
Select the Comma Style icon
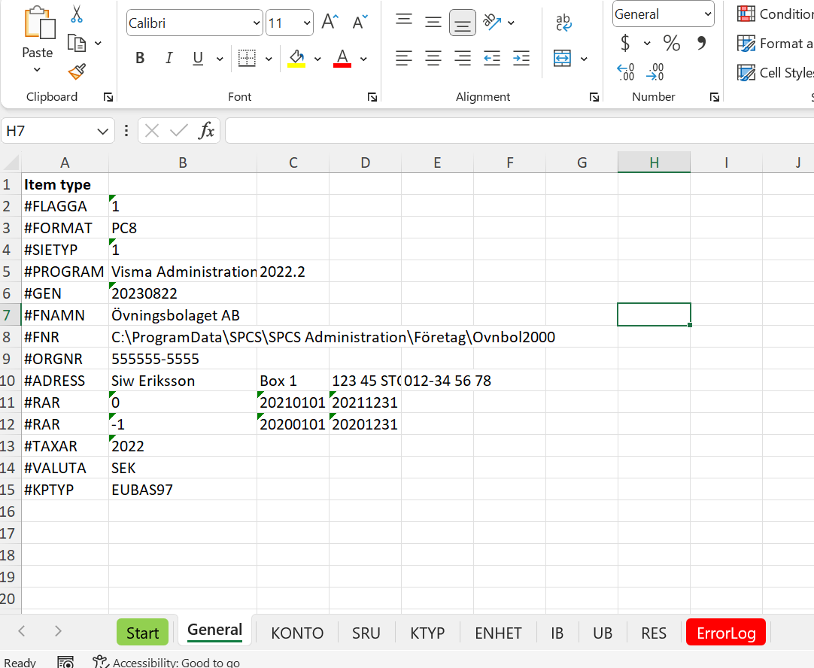[x=702, y=43]
